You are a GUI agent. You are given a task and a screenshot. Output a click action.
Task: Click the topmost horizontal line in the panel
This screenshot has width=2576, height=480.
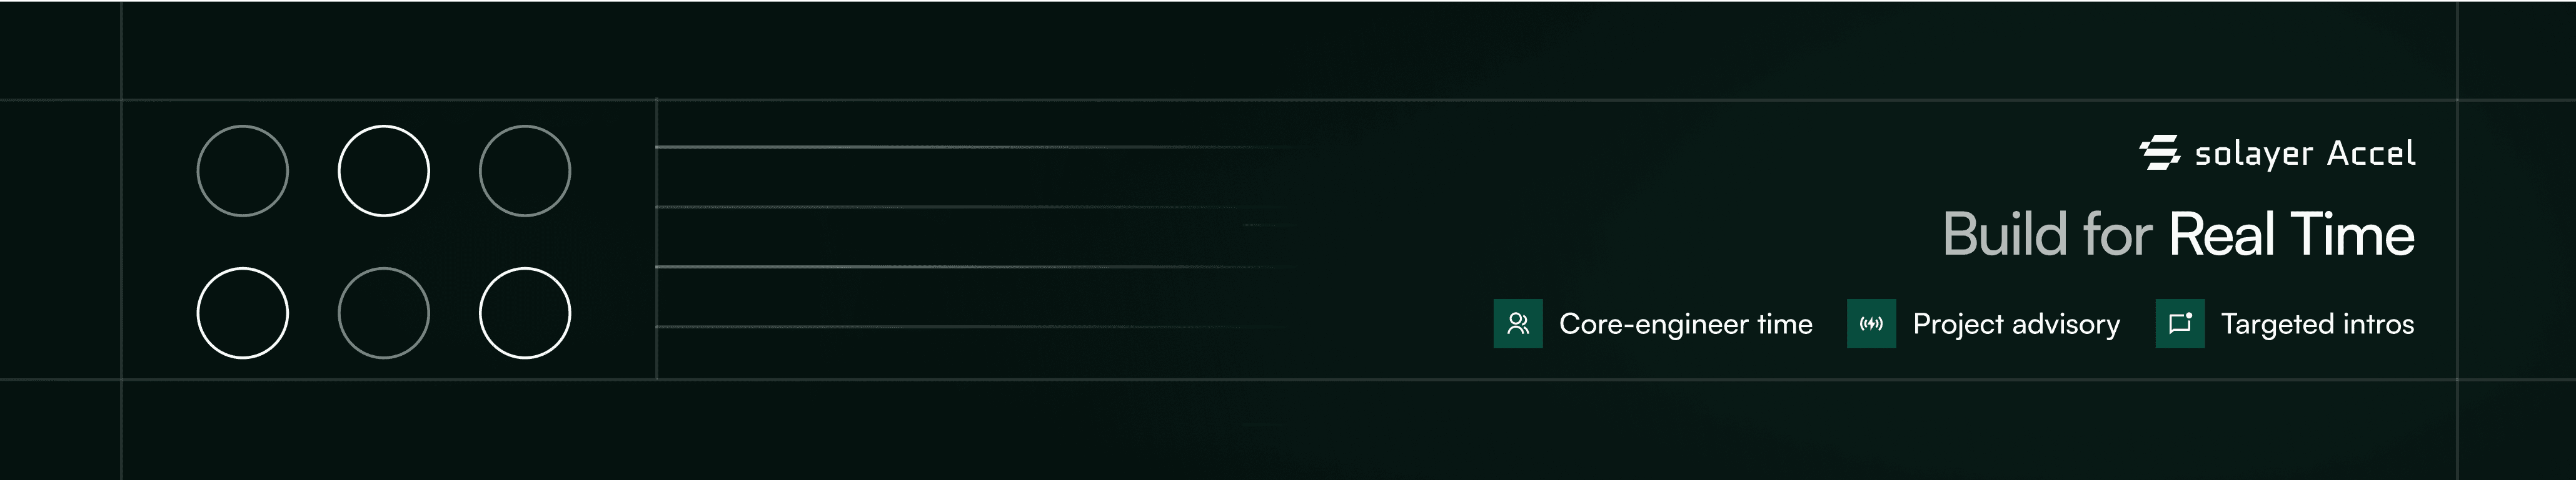tap(950, 147)
